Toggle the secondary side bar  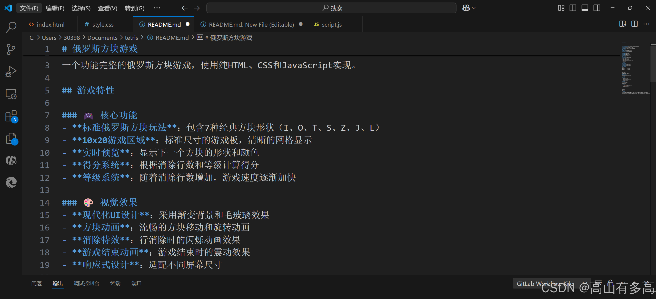[x=597, y=8]
